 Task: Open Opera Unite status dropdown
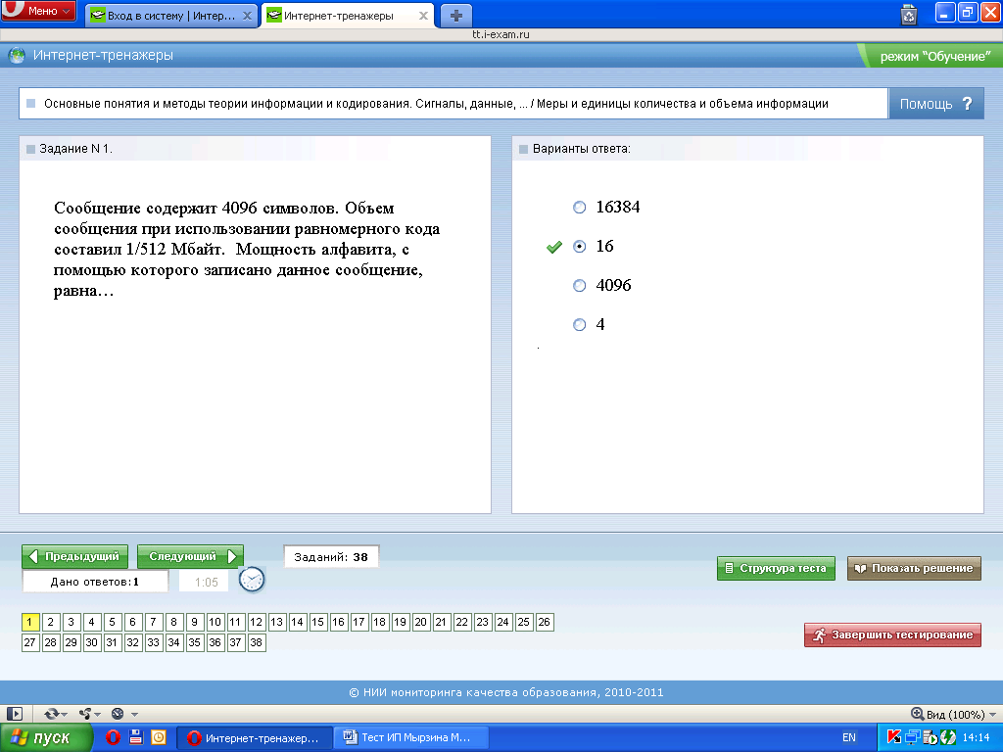tap(89, 714)
